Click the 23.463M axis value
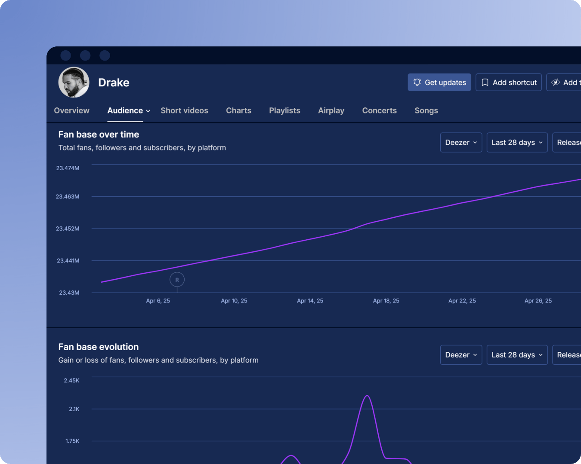Image resolution: width=581 pixels, height=464 pixels. 68,196
